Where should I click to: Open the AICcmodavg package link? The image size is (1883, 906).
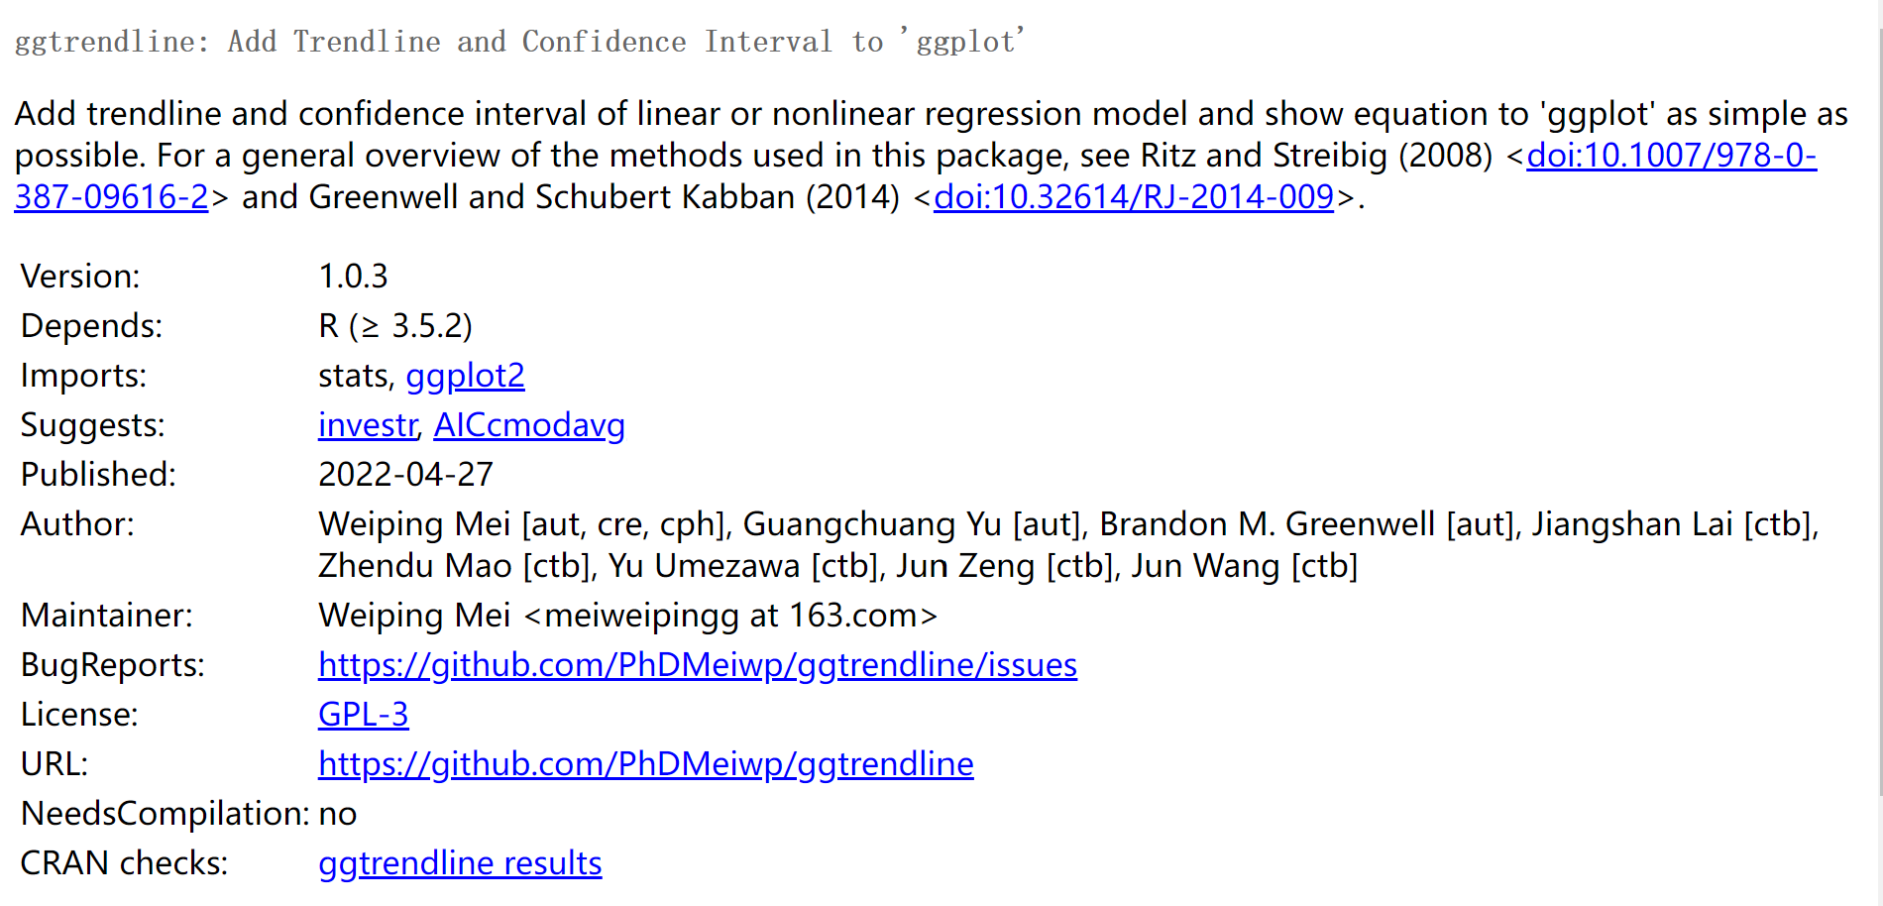point(529,425)
